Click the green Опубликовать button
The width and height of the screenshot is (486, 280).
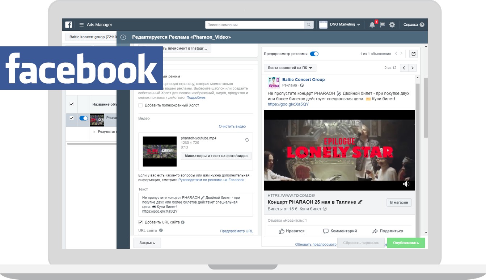(406, 243)
